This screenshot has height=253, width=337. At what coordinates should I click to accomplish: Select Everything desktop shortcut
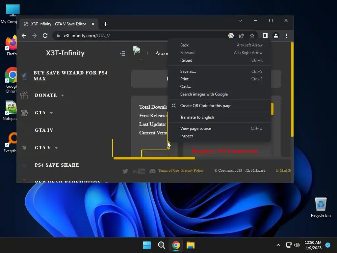tap(10, 142)
